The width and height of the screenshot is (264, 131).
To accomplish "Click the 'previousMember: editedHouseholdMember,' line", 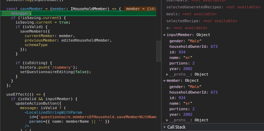I will point(68,41).
